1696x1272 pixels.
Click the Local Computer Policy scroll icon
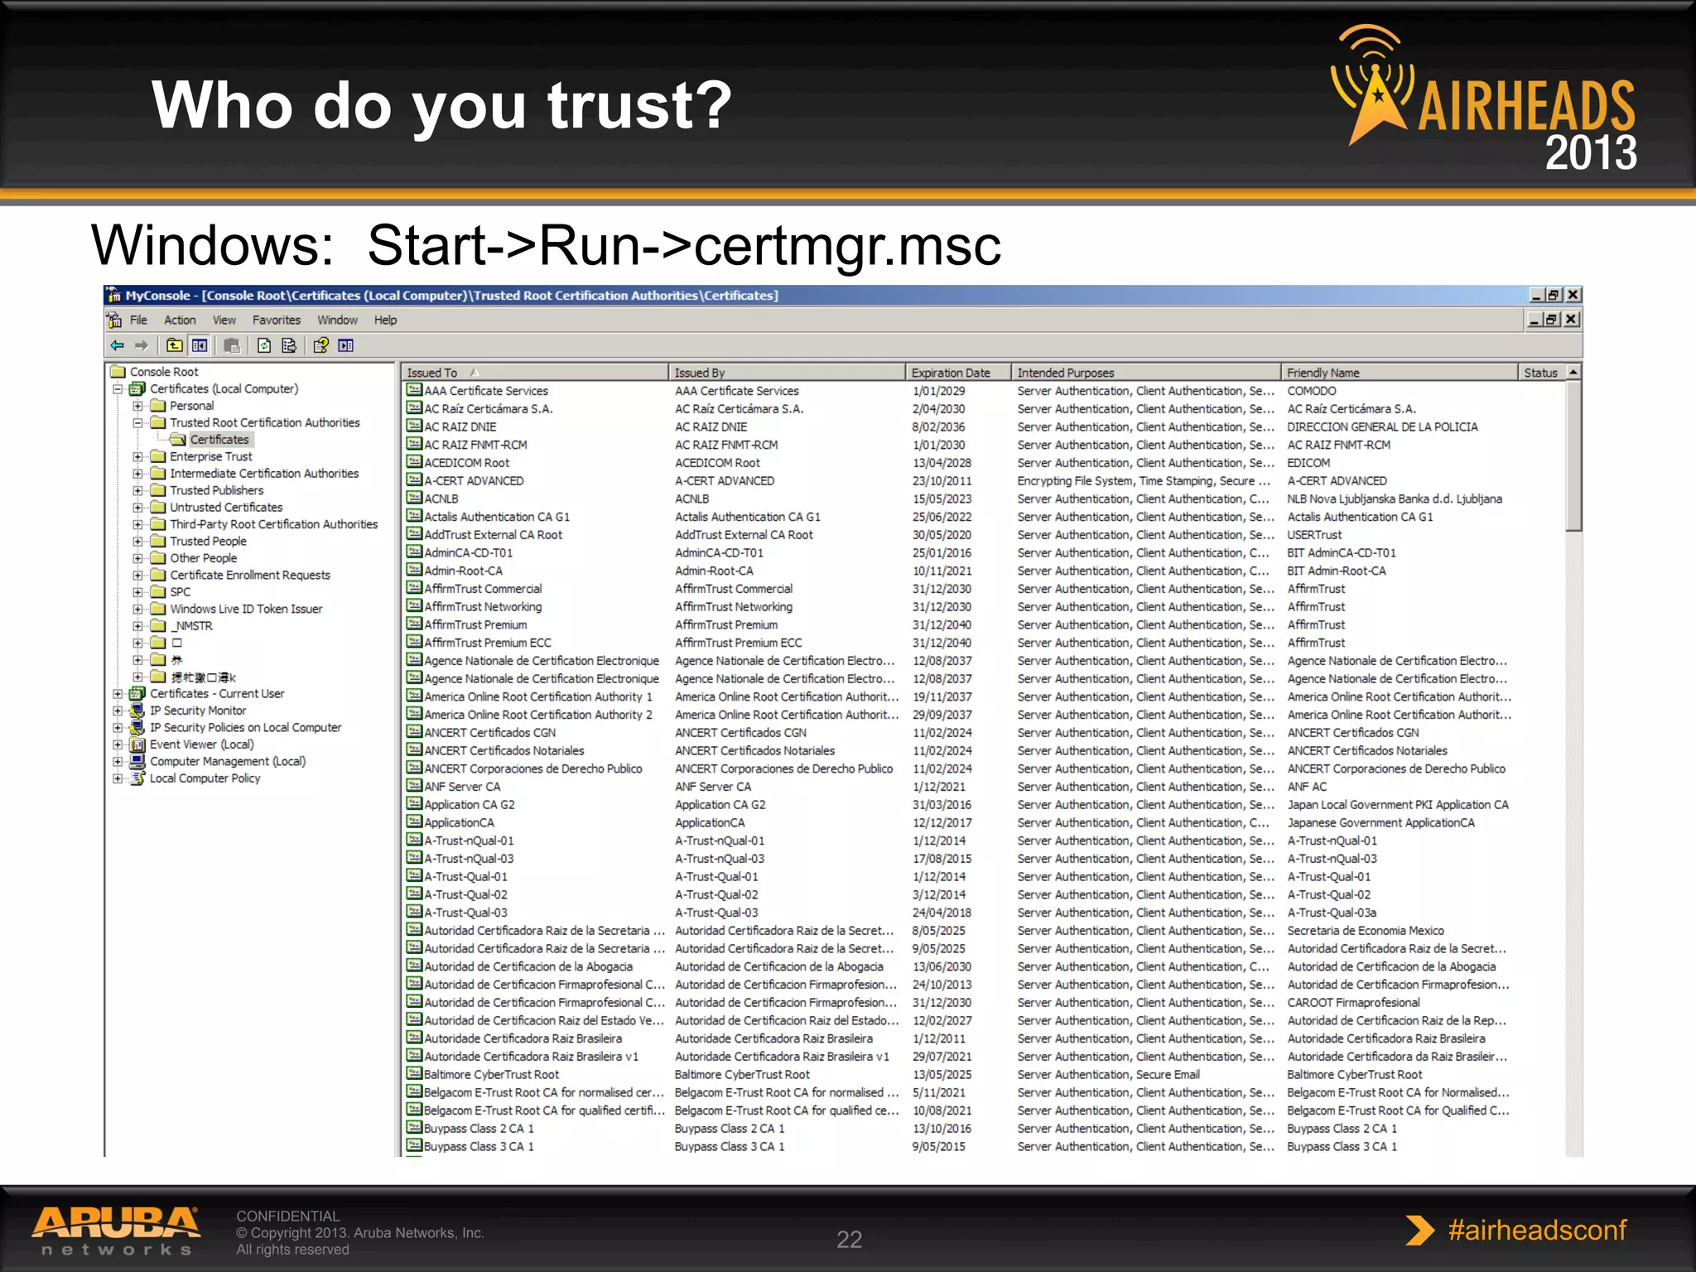(x=137, y=778)
